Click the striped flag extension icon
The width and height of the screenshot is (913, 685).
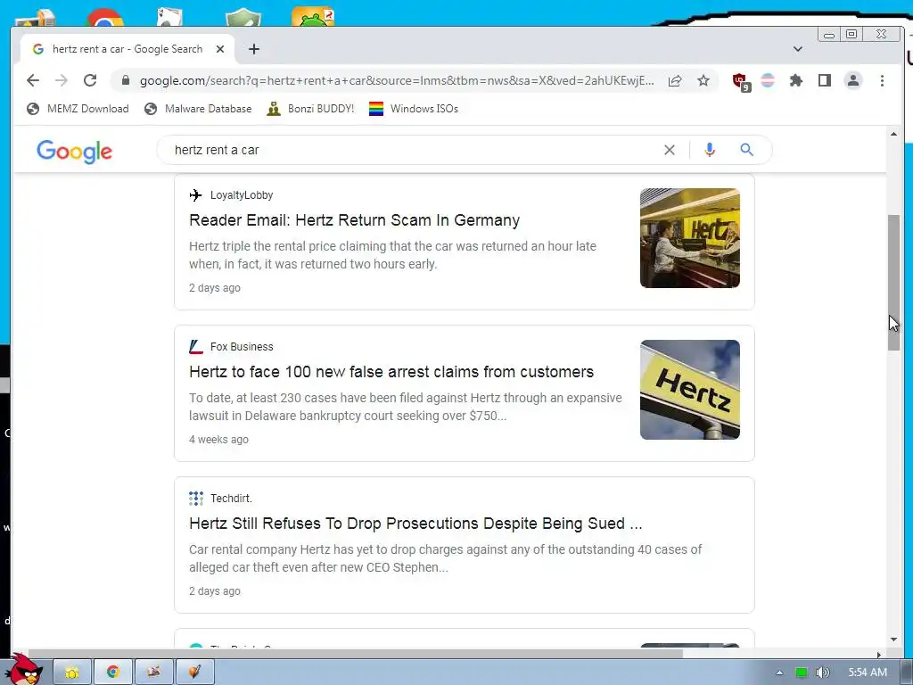click(768, 80)
